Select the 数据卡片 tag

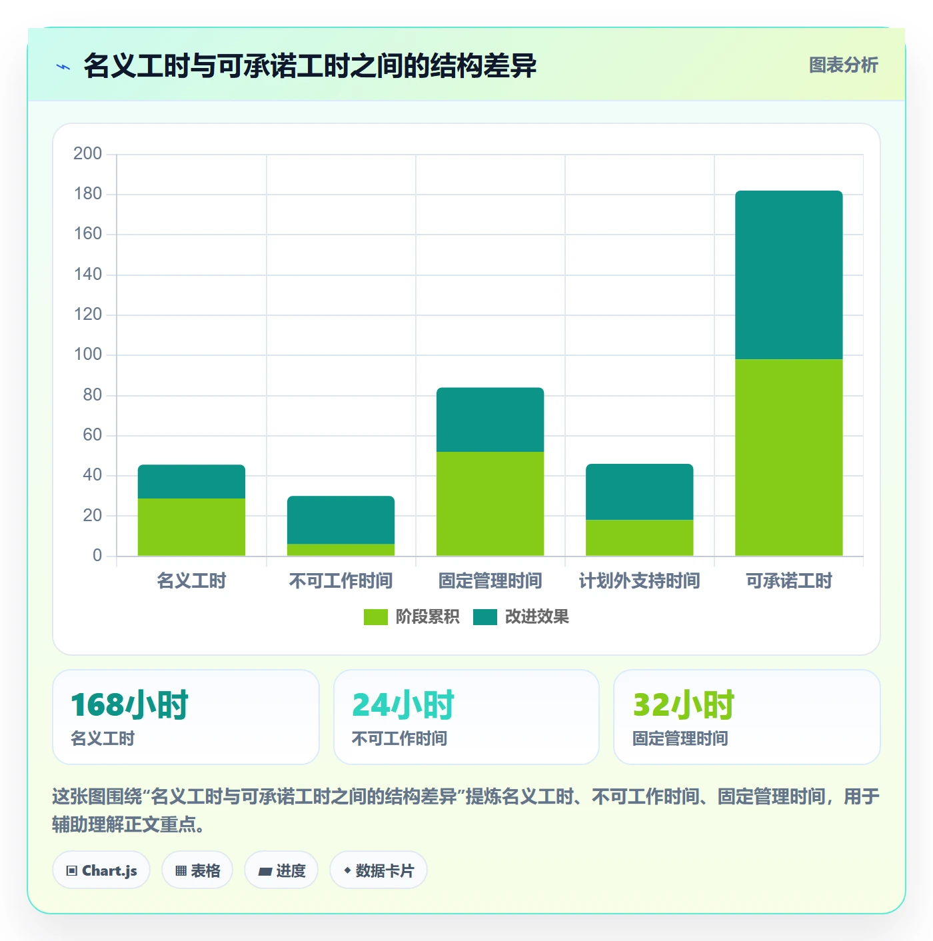tap(378, 870)
